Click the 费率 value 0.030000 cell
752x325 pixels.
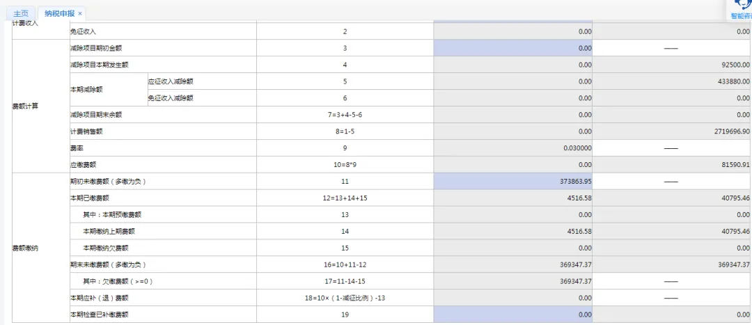(x=512, y=148)
